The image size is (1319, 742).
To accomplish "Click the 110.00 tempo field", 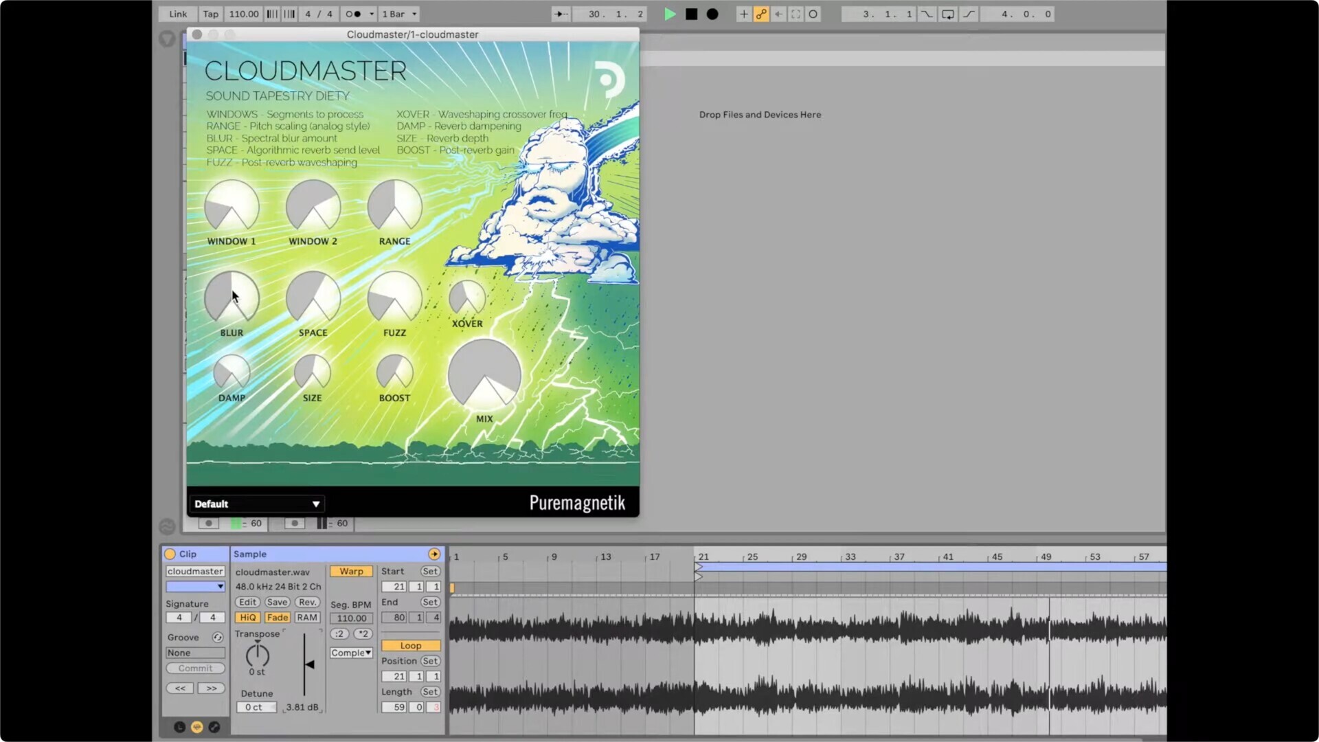I will 244,14.
